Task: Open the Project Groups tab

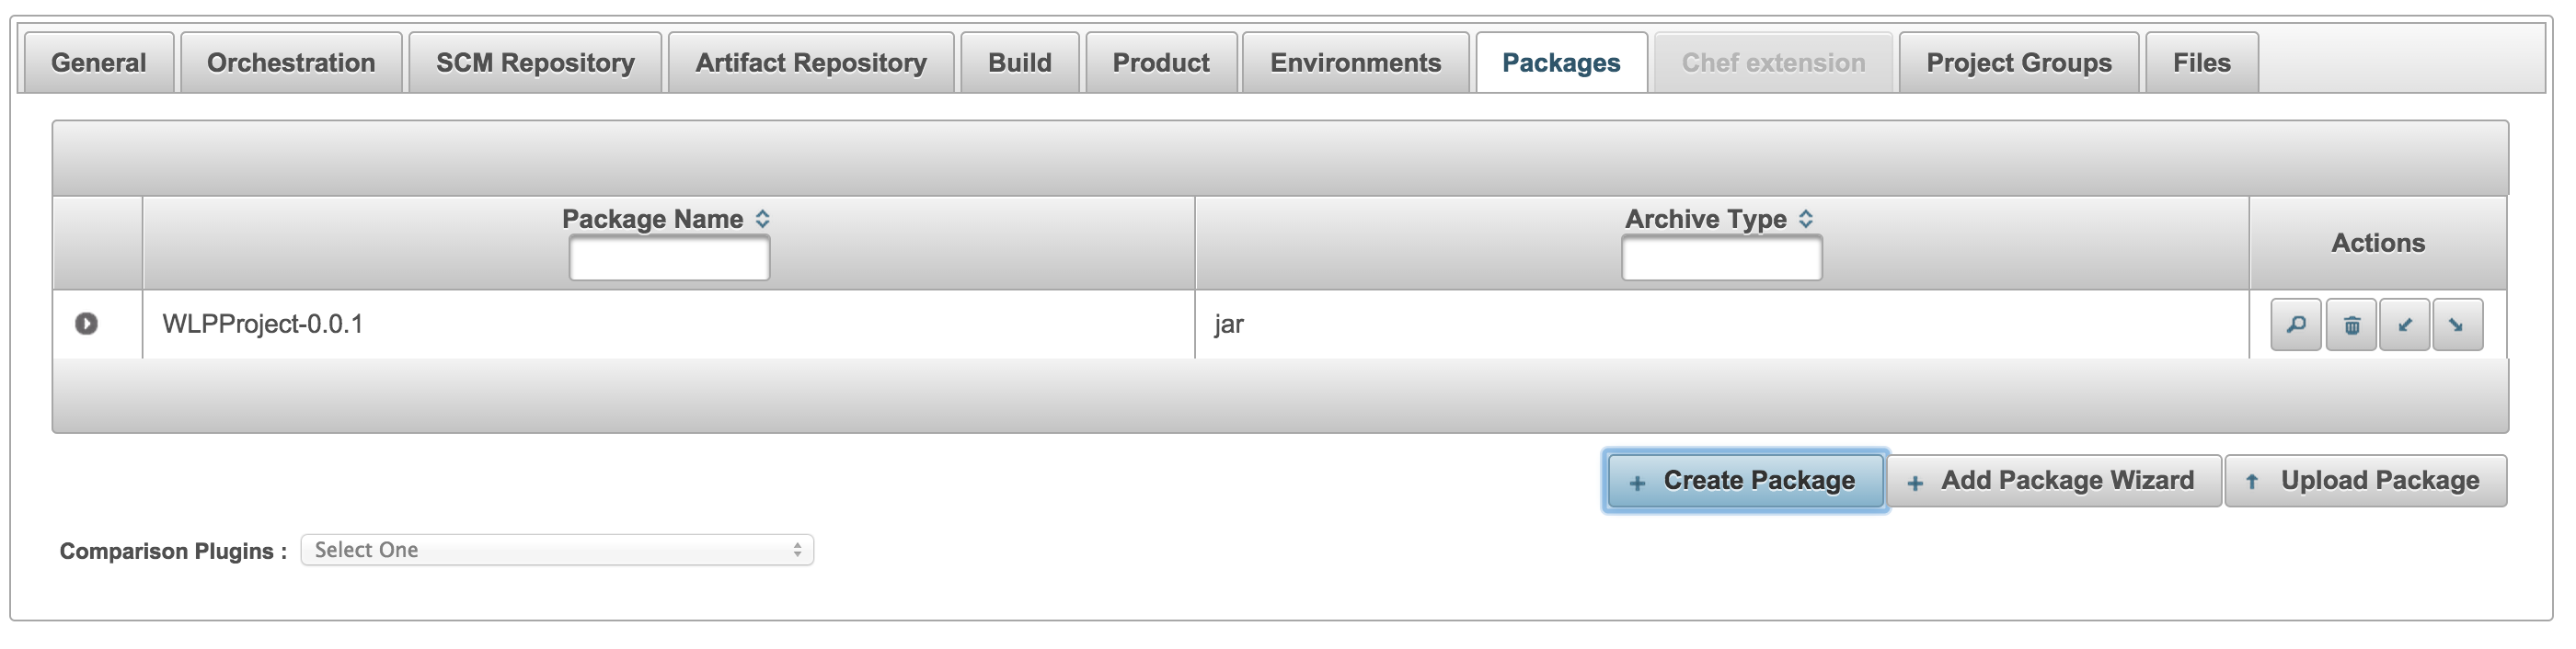Action: [2019, 63]
